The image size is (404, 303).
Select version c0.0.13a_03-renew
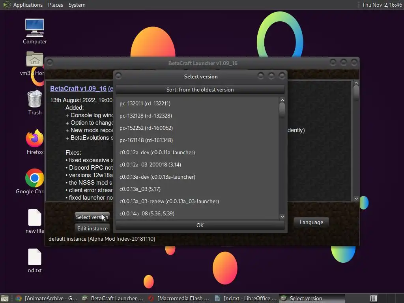click(197, 201)
